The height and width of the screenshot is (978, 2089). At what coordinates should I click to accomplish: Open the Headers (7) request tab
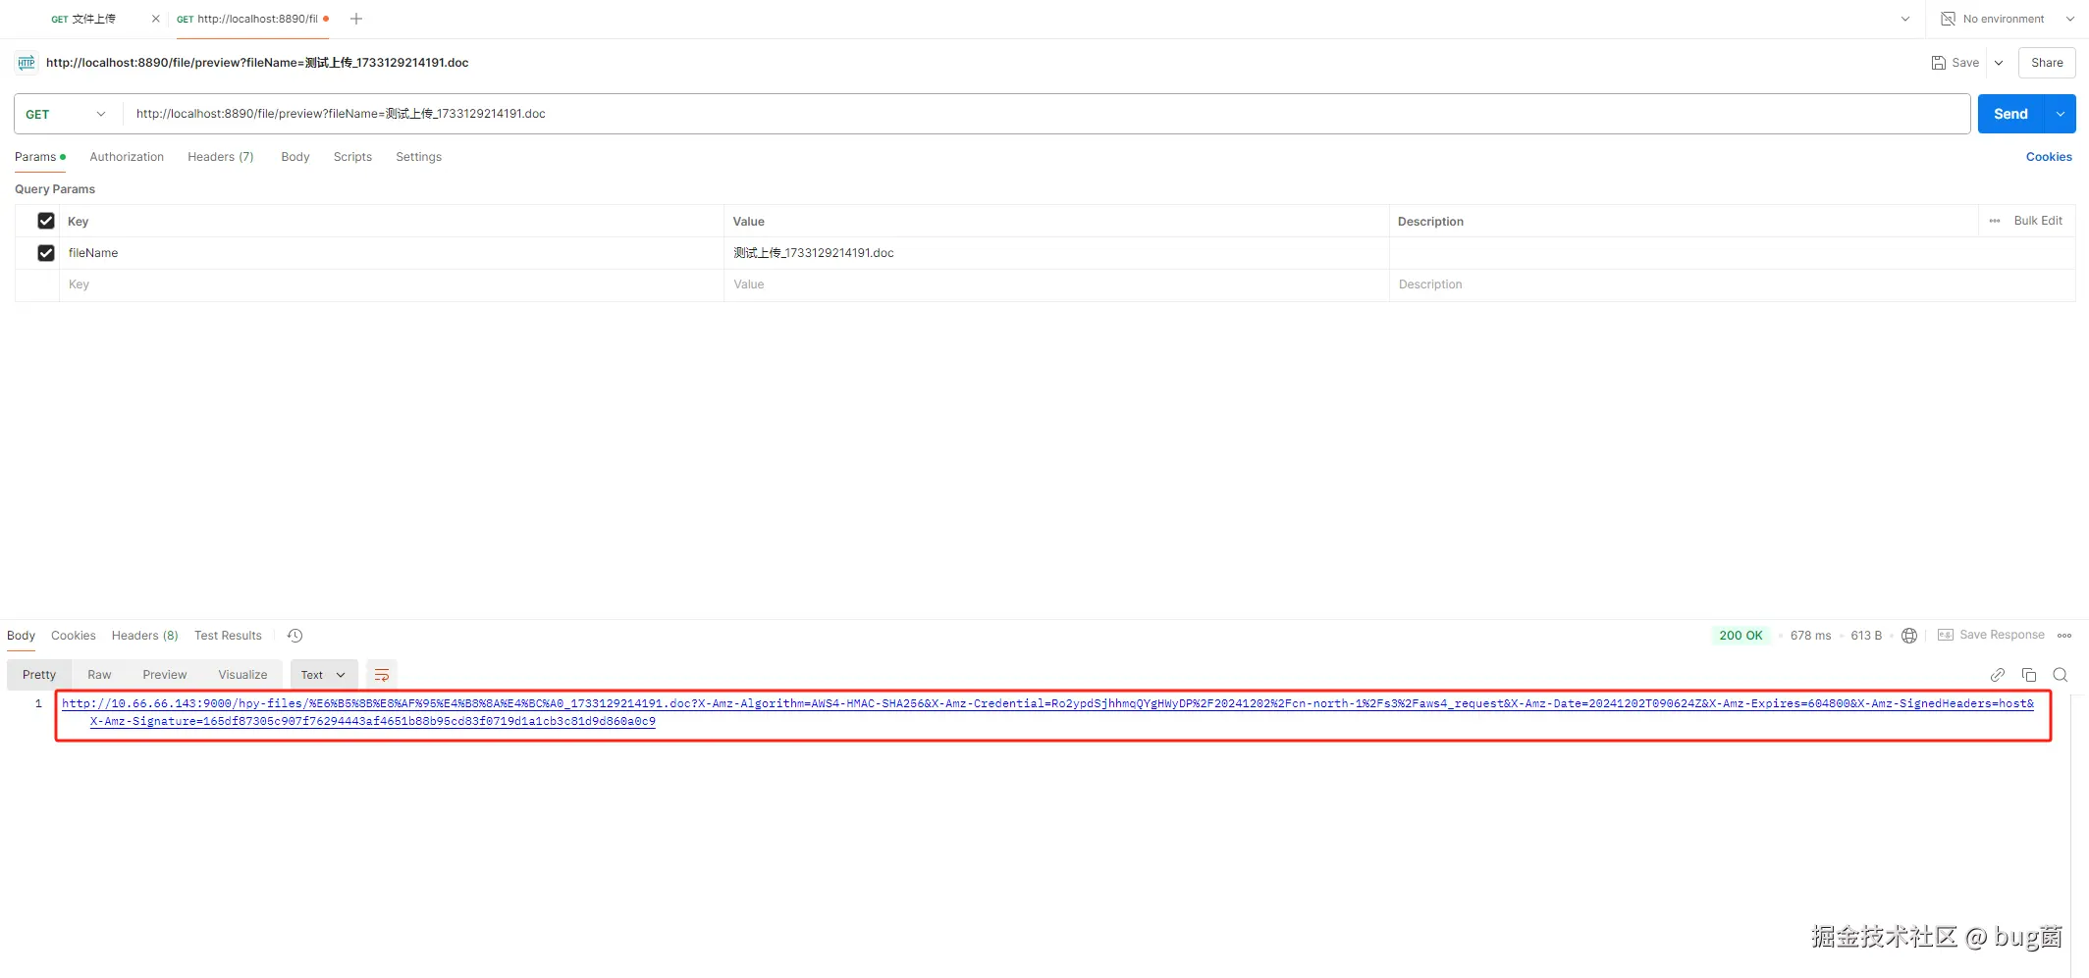click(x=221, y=157)
